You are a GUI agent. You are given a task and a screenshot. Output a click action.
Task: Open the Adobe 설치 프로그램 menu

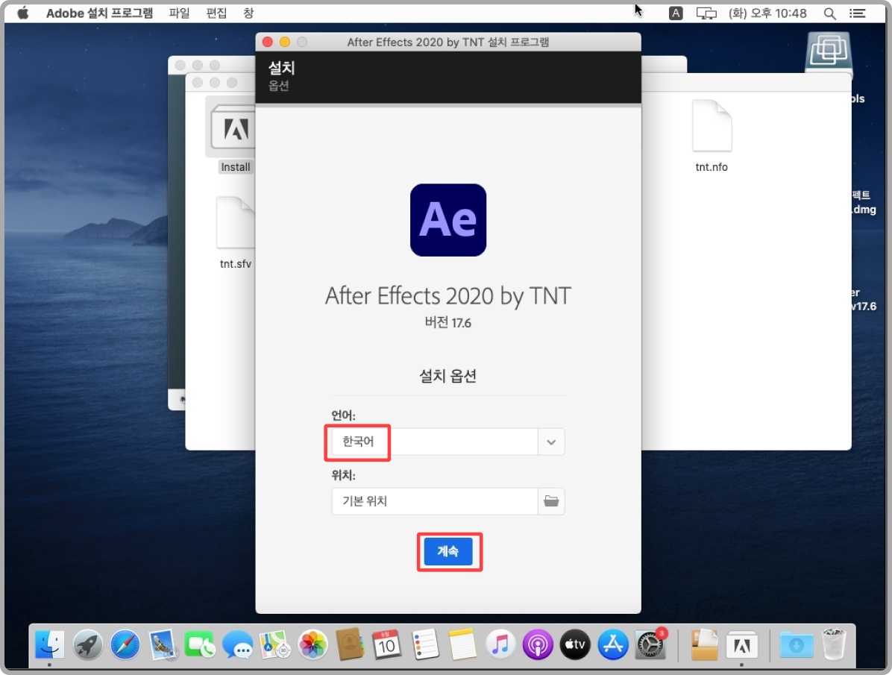coord(99,13)
